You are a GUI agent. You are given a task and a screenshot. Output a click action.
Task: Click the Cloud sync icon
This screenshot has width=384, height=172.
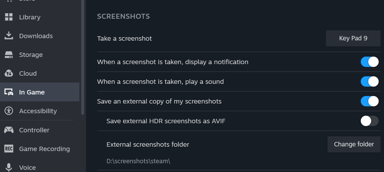pyautogui.click(x=9, y=73)
